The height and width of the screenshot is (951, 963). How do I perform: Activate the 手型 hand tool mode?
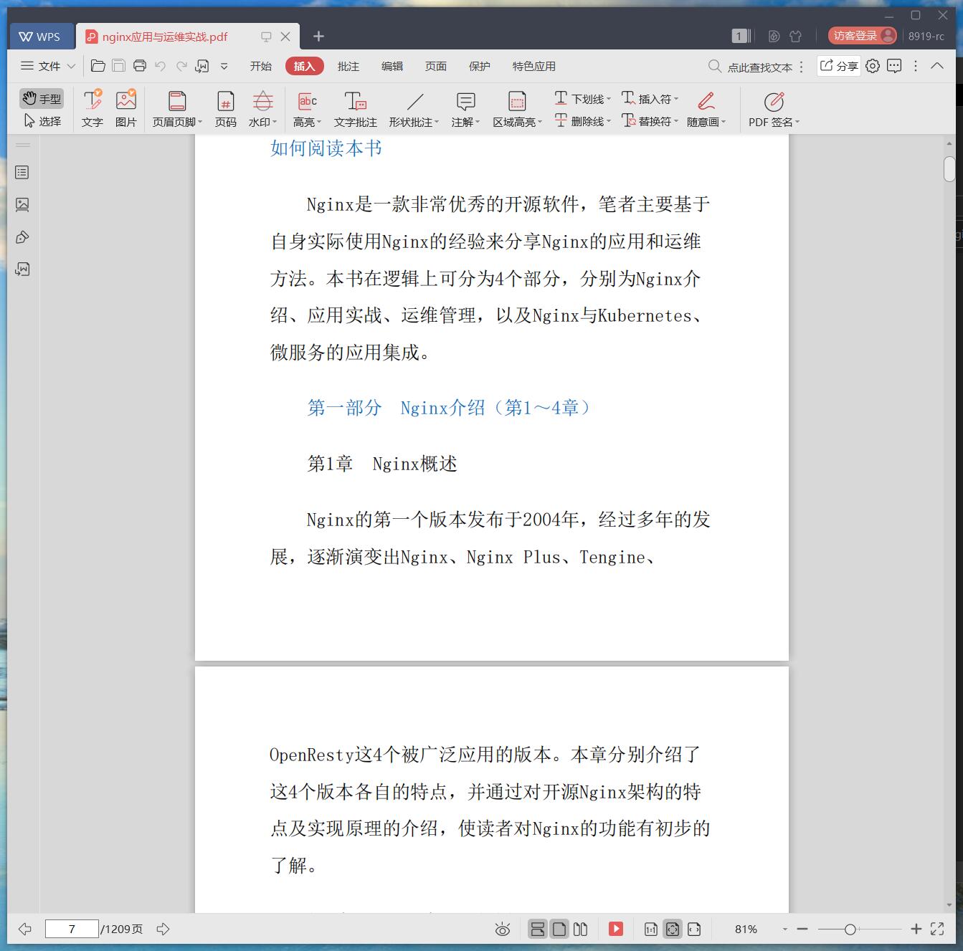click(x=42, y=99)
